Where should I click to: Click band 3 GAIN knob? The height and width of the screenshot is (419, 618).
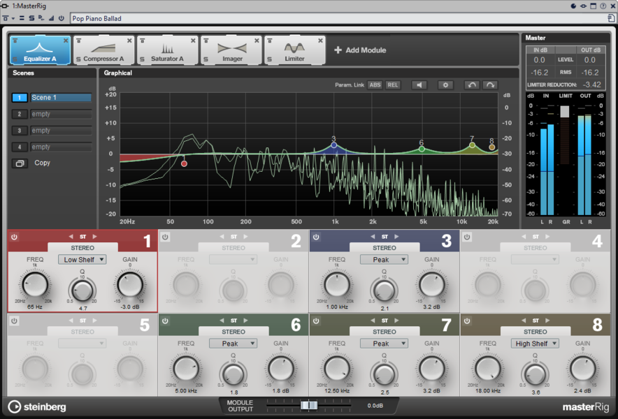(432, 285)
